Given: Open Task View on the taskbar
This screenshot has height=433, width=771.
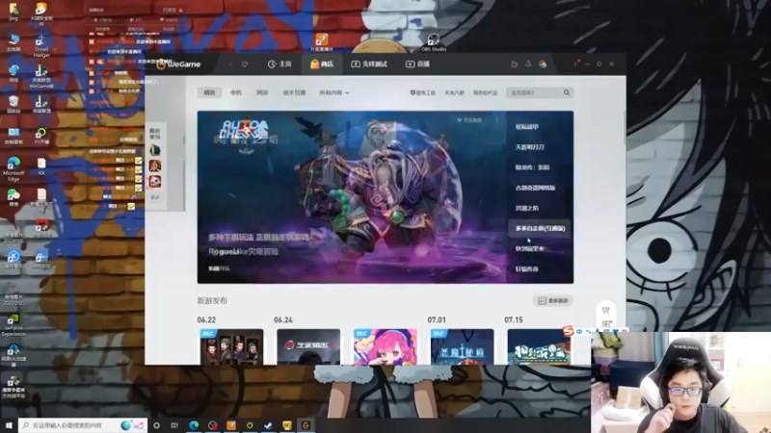Looking at the screenshot, I should click(174, 425).
